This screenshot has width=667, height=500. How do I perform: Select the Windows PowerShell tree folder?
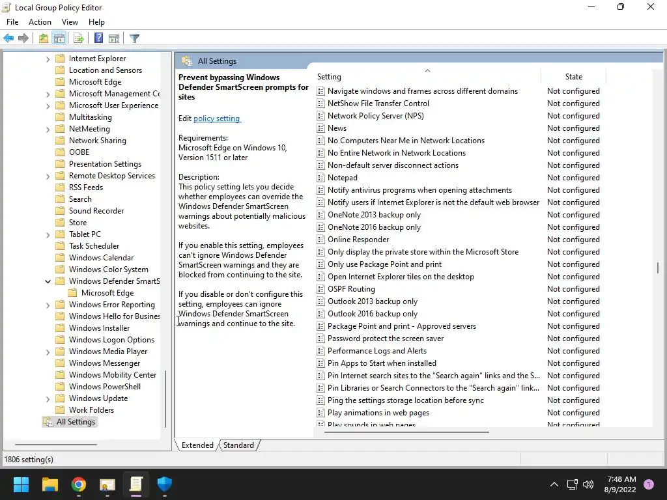pos(105,387)
